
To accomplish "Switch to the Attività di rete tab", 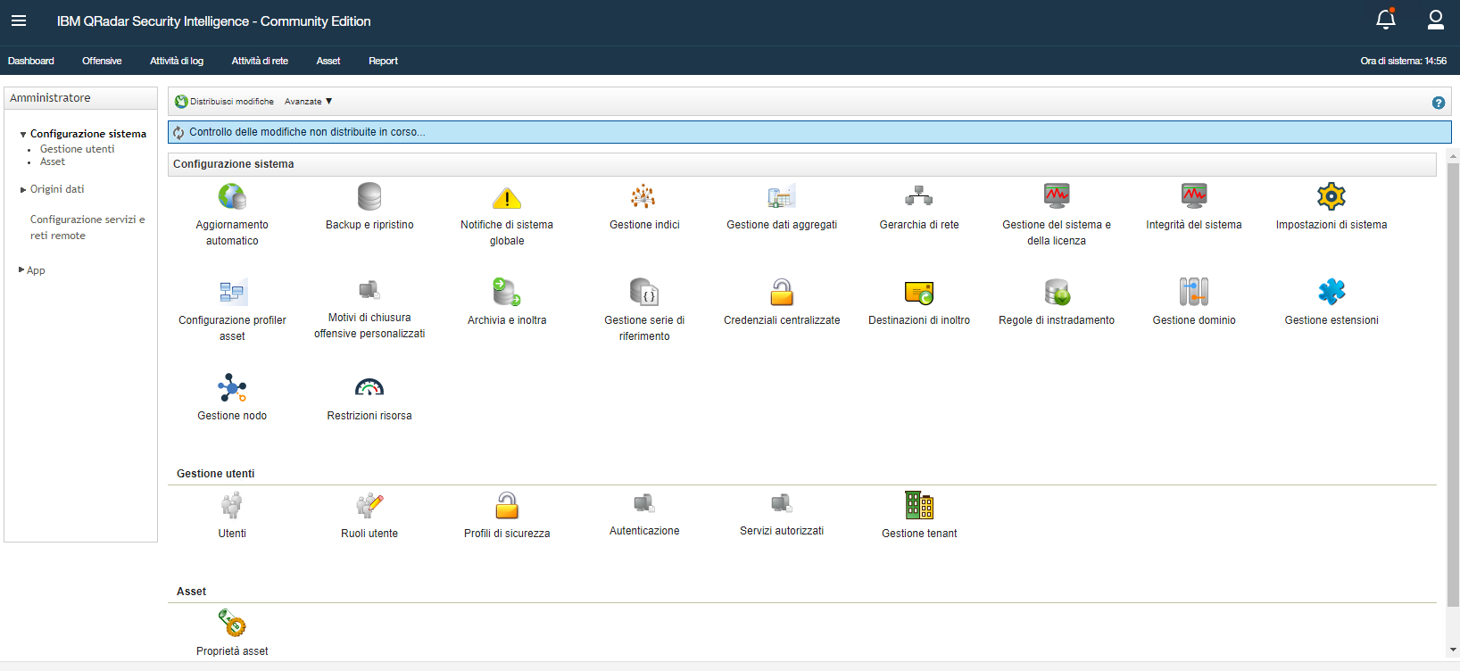I will [260, 61].
